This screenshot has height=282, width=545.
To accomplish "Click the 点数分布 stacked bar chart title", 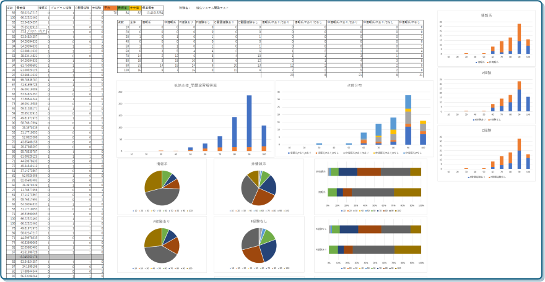I will (x=354, y=85).
